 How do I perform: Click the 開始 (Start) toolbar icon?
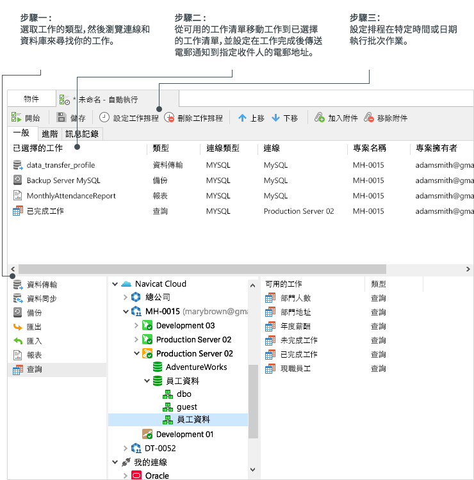17,118
